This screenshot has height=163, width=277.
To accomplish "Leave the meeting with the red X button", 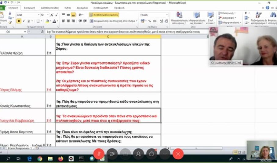I will (178, 154).
